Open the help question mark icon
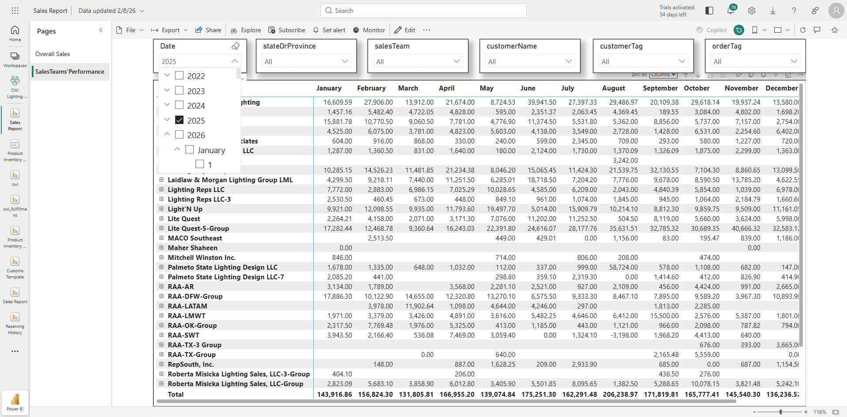 click(x=794, y=11)
